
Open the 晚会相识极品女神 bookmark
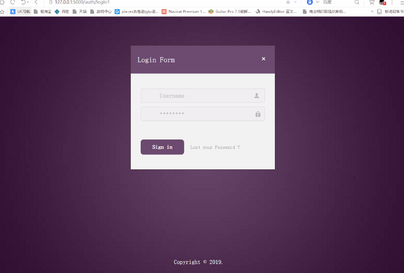[324, 12]
